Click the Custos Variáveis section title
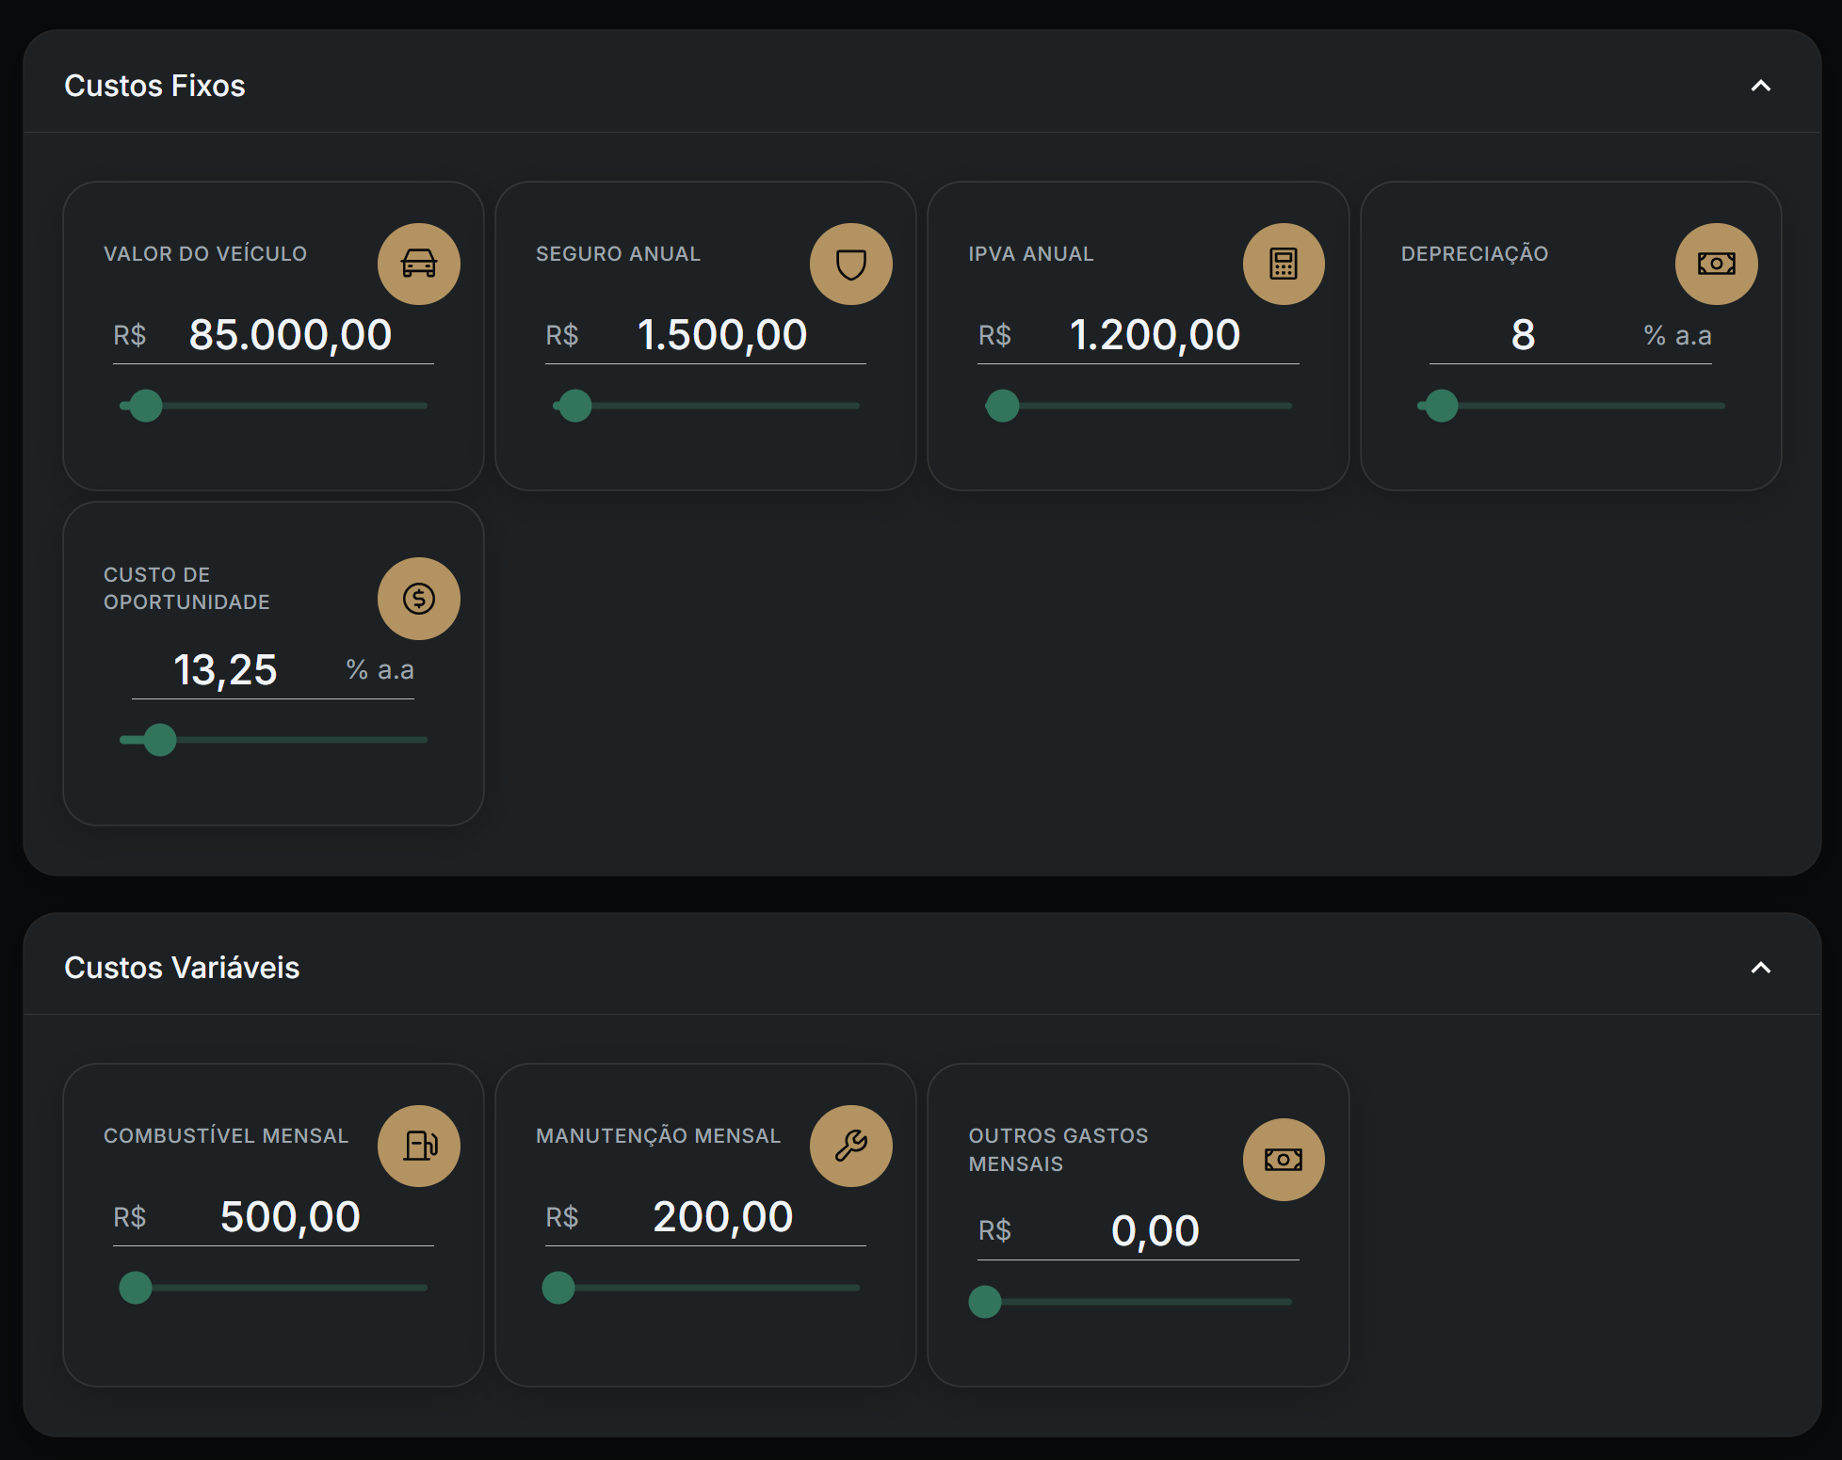The width and height of the screenshot is (1842, 1460). [182, 968]
